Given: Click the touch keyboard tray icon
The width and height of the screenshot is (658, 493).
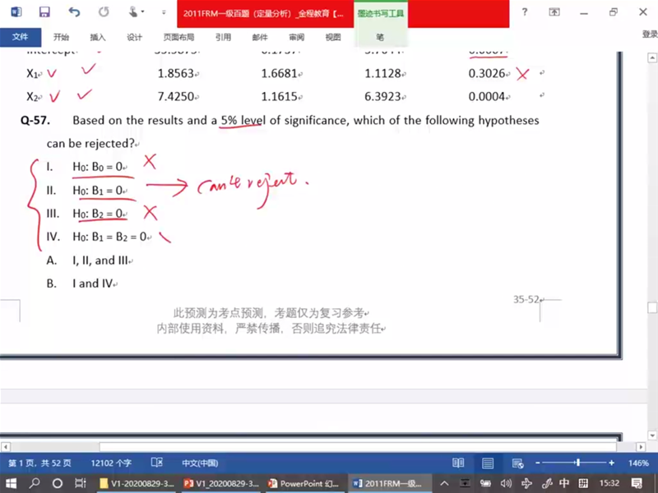Looking at the screenshot, I should click(x=583, y=483).
